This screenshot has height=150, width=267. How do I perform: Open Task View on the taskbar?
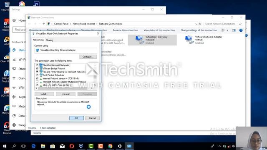point(23,146)
